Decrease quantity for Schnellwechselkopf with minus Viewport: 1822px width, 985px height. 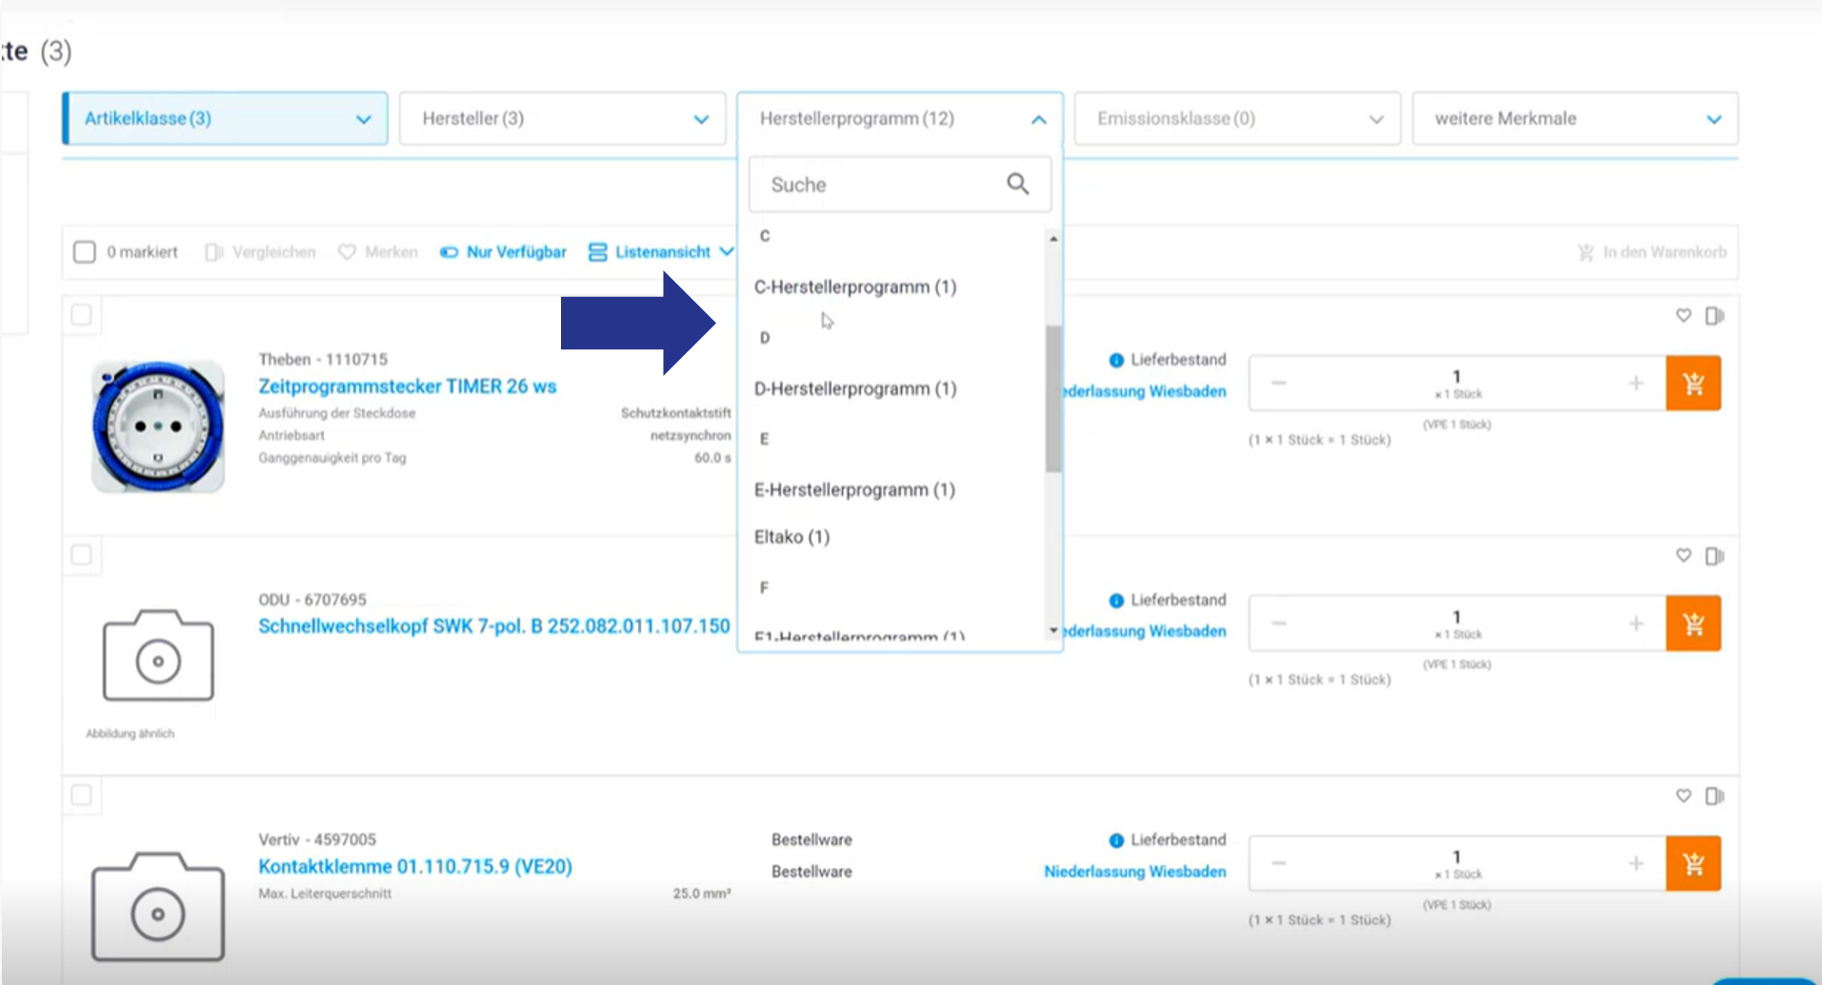pyautogui.click(x=1278, y=622)
